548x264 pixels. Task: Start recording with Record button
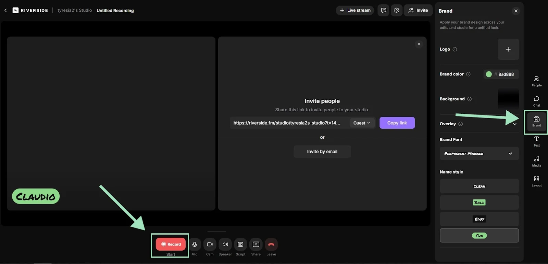pos(171,244)
